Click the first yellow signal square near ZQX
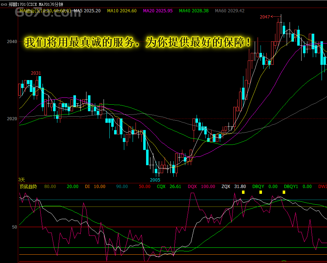327x263 pixels. [x=243, y=192]
